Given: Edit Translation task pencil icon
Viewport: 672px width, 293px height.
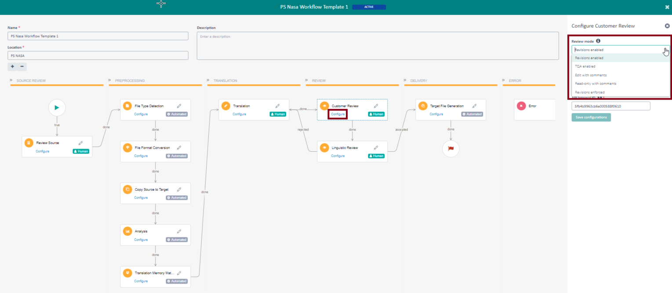Looking at the screenshot, I should pos(277,106).
